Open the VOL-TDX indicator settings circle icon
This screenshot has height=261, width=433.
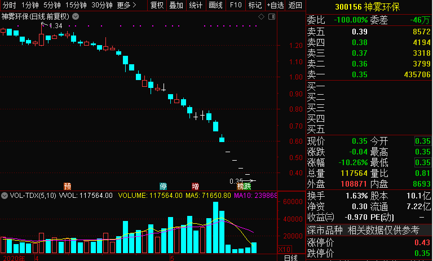[5, 196]
